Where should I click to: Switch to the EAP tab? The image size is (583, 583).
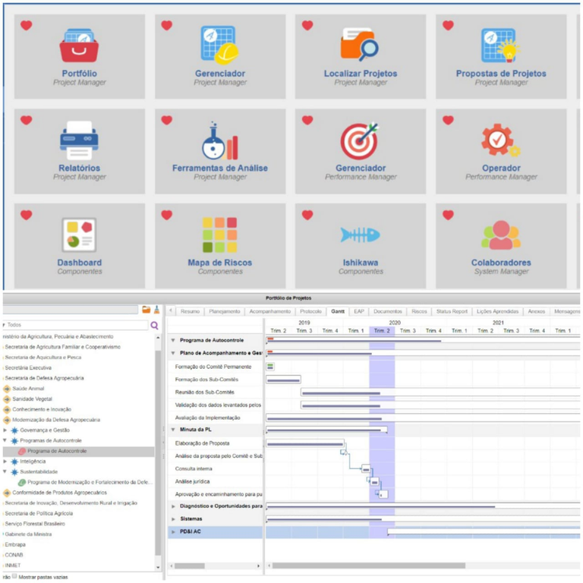point(359,311)
